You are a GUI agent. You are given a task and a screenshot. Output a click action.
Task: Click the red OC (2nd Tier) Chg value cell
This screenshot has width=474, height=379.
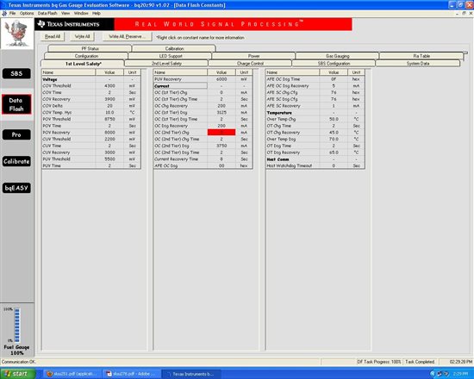tap(221, 133)
